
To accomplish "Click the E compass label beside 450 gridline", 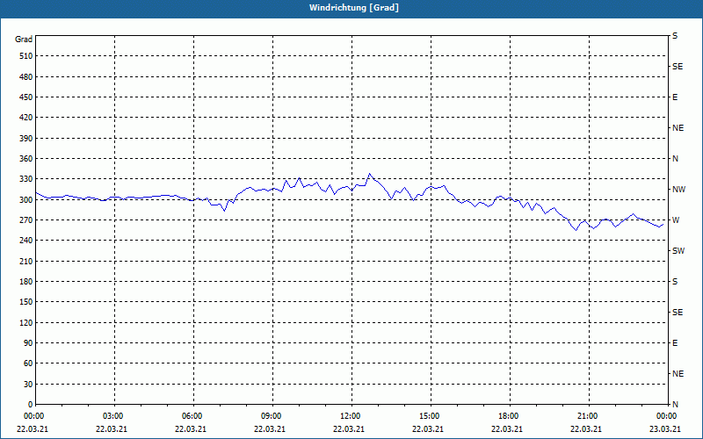I will [675, 97].
